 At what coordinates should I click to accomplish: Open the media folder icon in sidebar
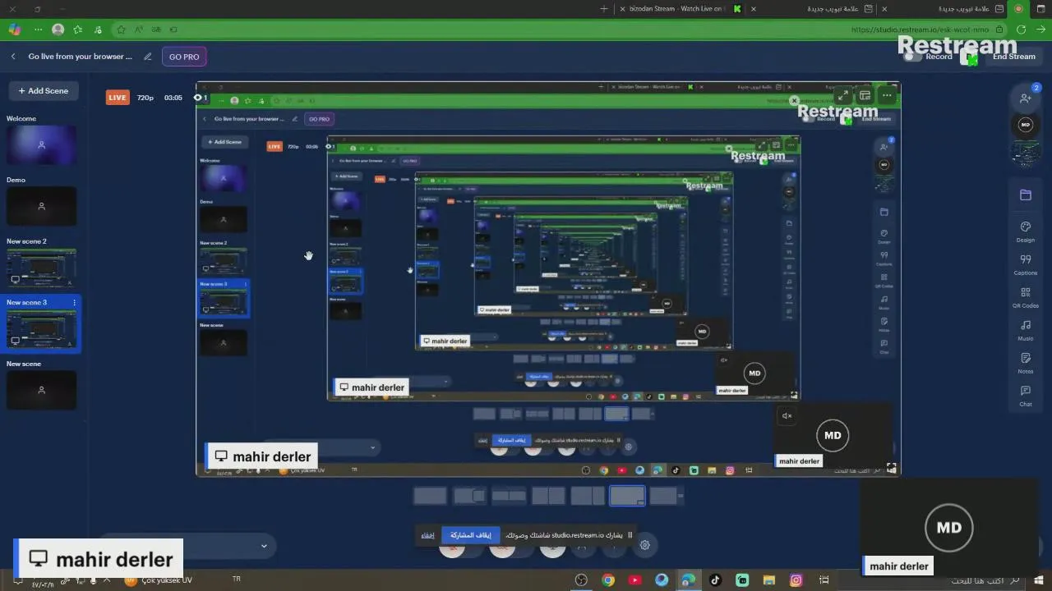1025,195
